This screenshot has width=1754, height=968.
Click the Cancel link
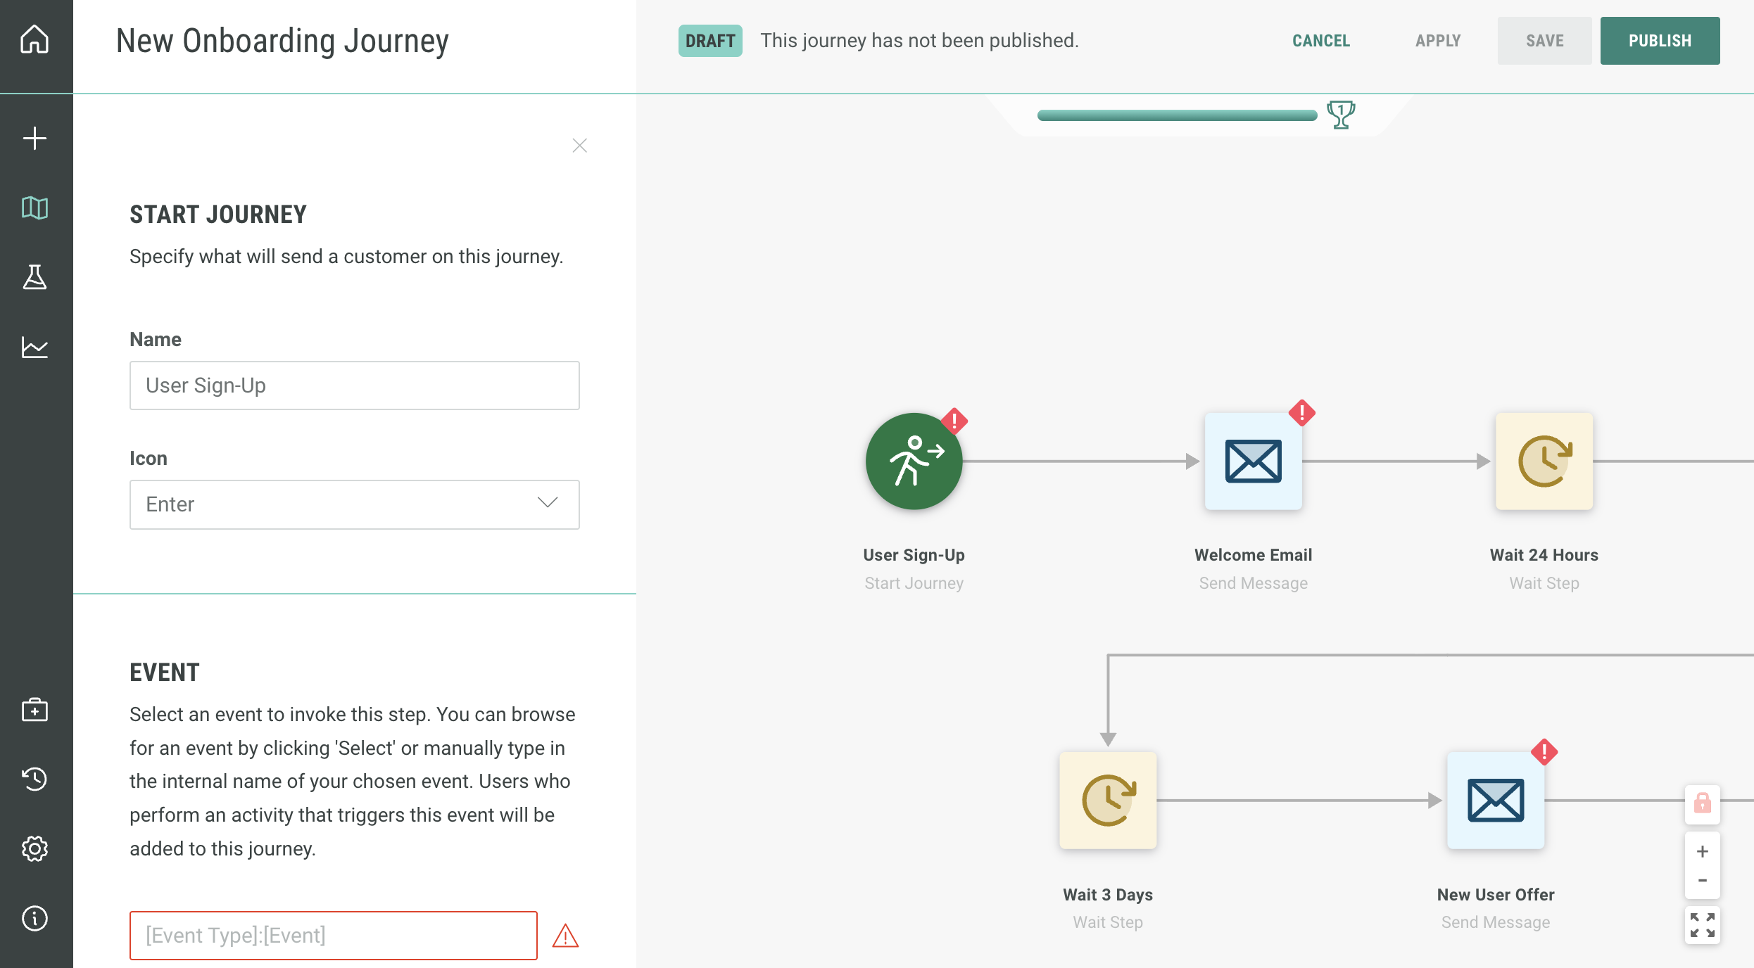point(1320,41)
